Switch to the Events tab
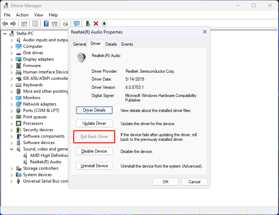Screen dimensions: 279x215 (127, 44)
